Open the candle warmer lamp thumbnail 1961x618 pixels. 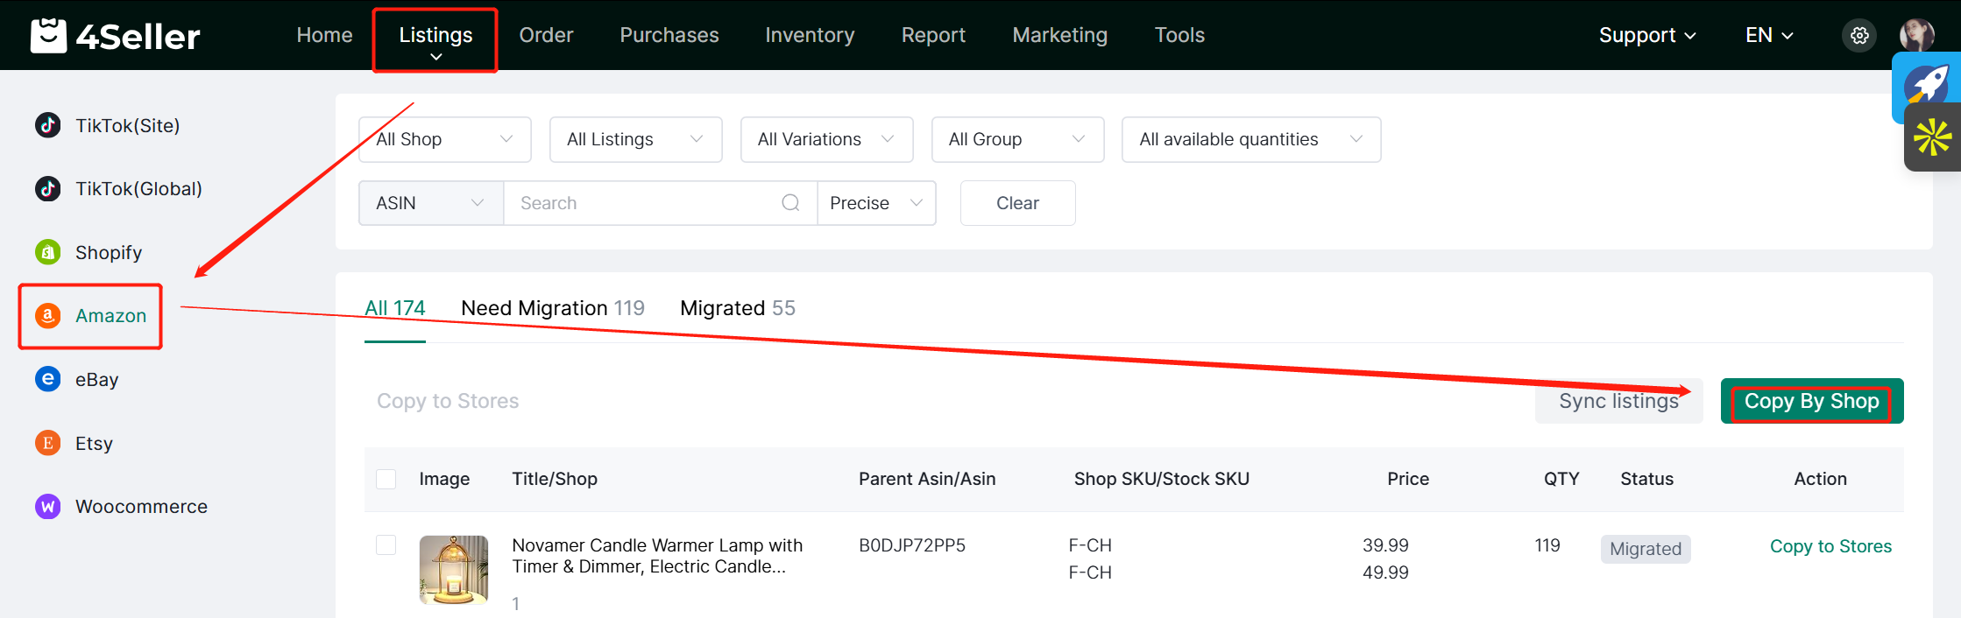tap(454, 570)
